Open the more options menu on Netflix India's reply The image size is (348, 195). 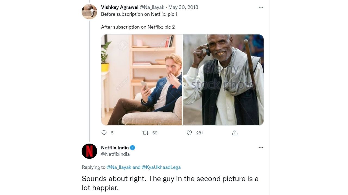[261, 148]
